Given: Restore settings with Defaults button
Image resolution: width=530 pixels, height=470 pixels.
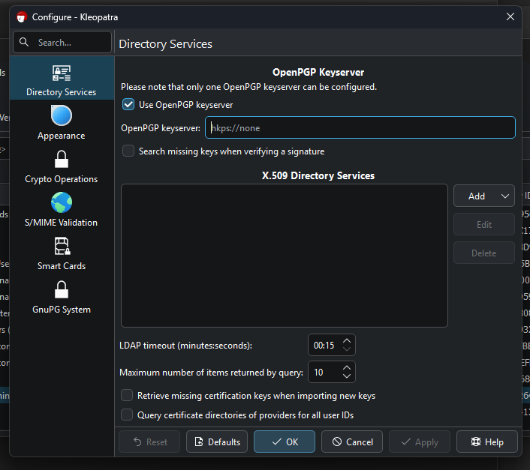Looking at the screenshot, I should pyautogui.click(x=217, y=442).
